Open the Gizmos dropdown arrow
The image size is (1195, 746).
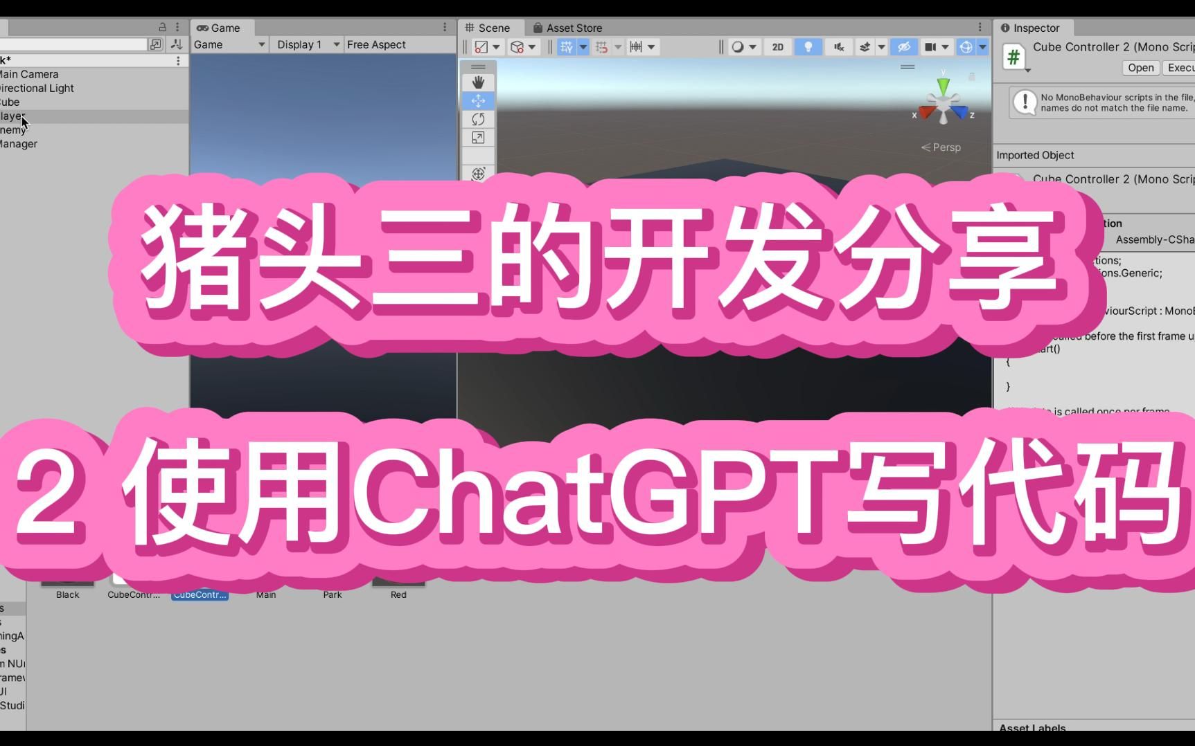tap(982, 46)
